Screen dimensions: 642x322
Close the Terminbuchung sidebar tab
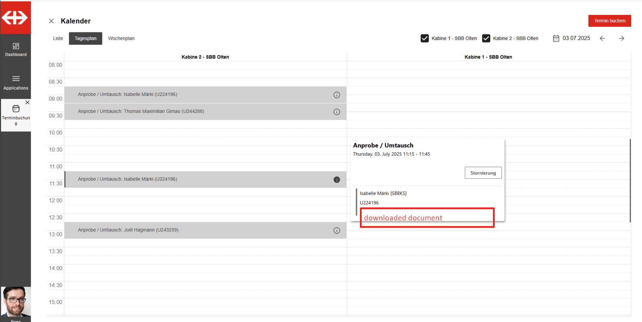[27, 102]
